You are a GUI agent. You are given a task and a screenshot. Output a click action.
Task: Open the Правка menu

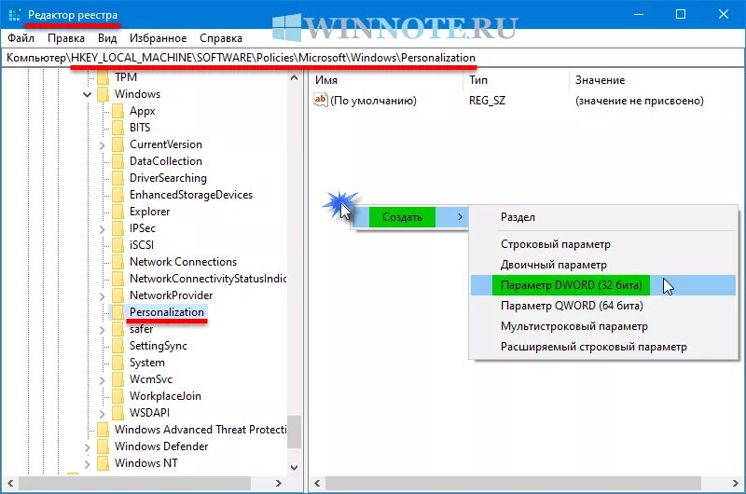pyautogui.click(x=66, y=38)
